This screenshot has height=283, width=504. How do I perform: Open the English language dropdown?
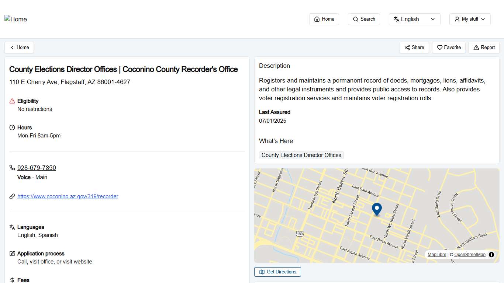(x=414, y=19)
